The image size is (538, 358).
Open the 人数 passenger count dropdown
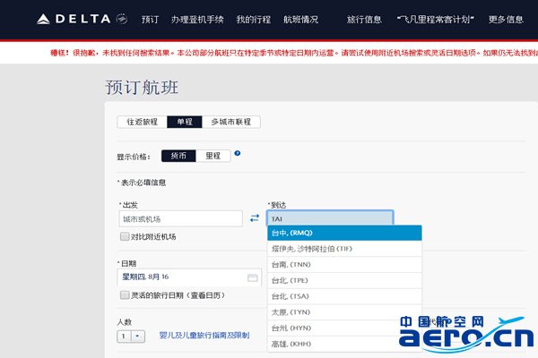[x=131, y=337]
